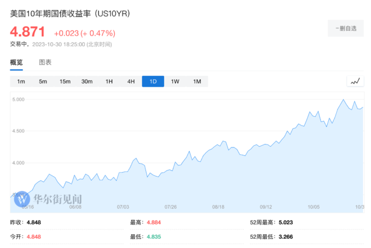The image size is (371, 248).
Task: Select the 1W interval
Action: 175,82
